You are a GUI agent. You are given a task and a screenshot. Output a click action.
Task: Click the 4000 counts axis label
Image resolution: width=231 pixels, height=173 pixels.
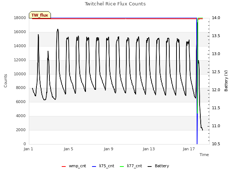click(21, 116)
